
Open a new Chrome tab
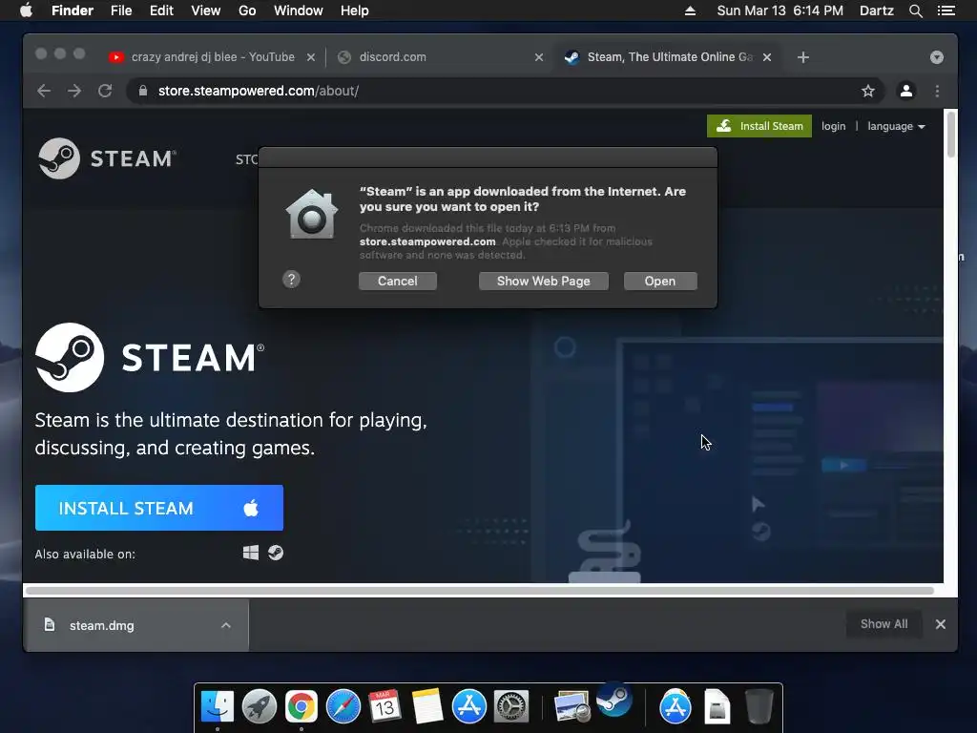(803, 57)
